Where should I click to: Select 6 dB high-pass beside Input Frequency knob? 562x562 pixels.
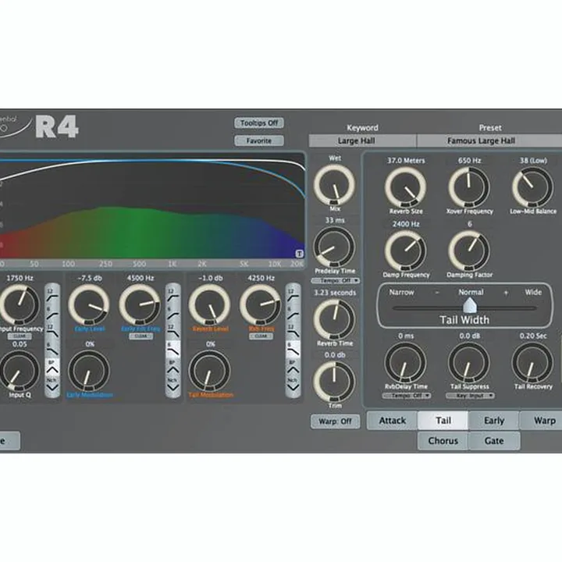click(x=52, y=313)
